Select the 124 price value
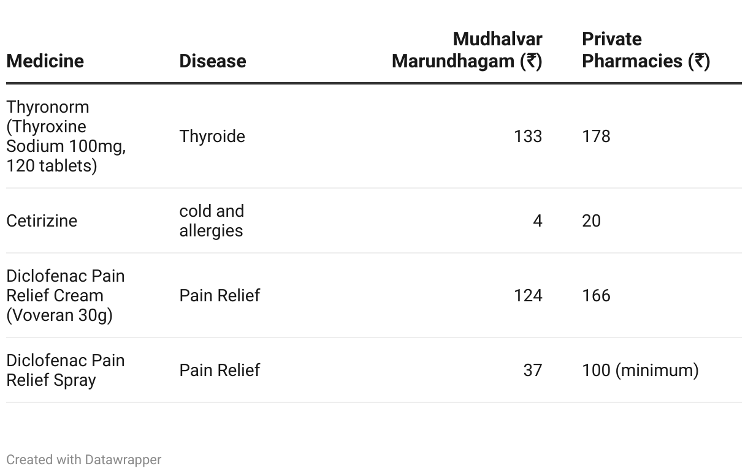This screenshot has height=474, width=748. pos(528,295)
